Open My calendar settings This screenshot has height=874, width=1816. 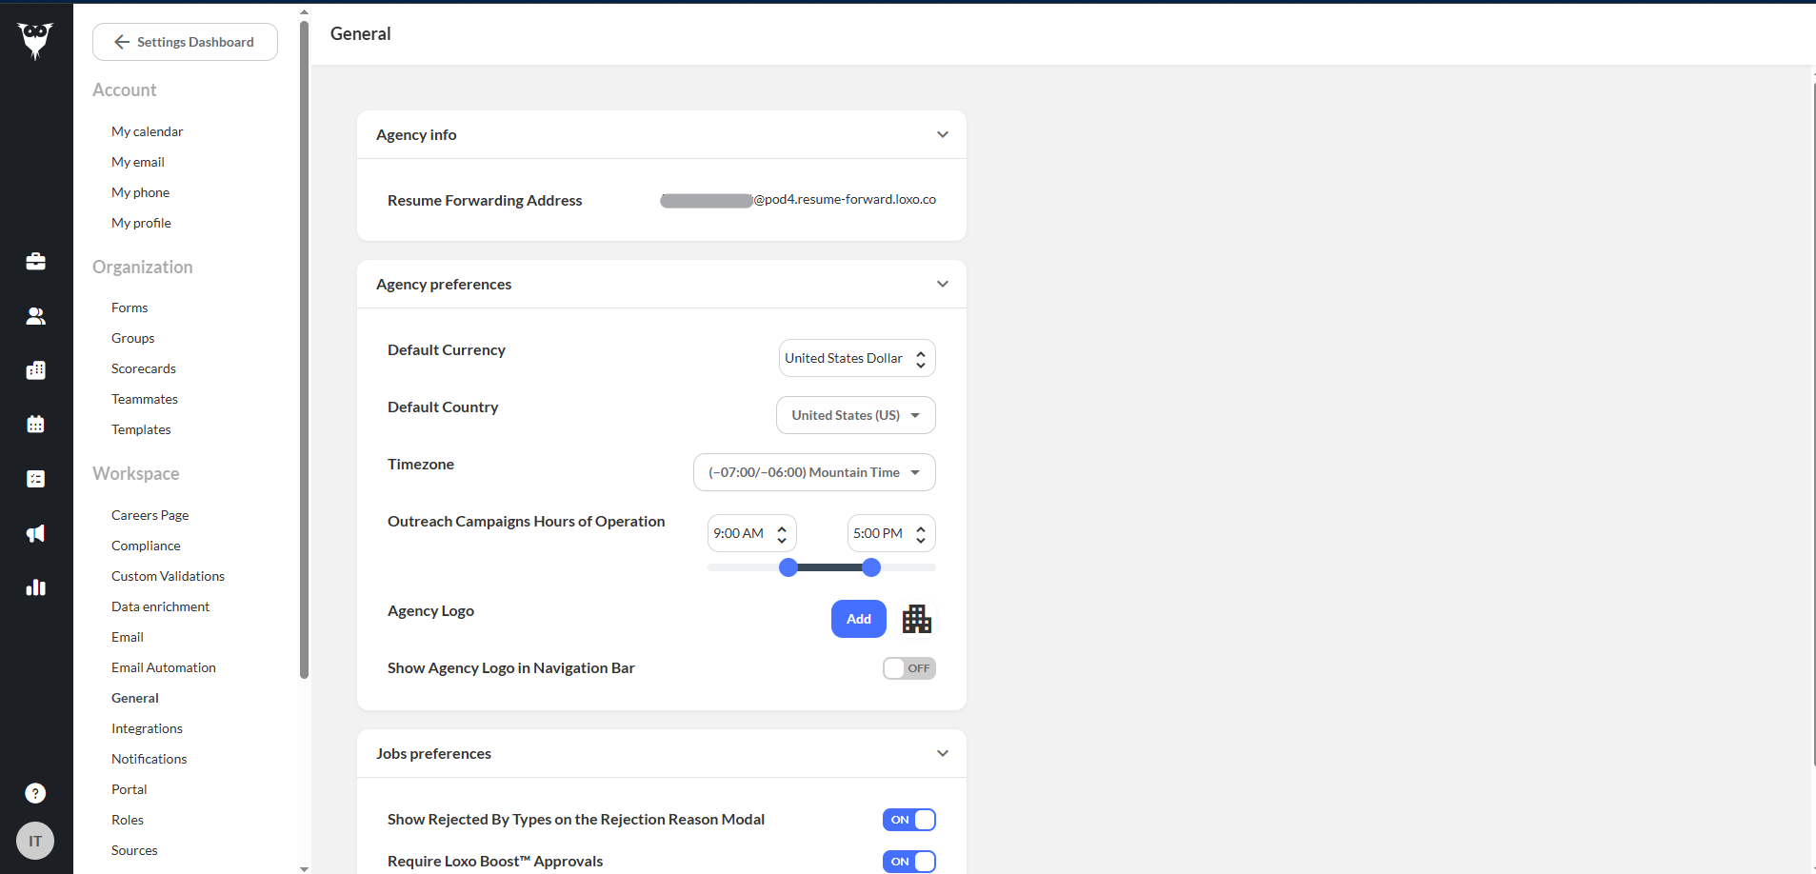coord(148,131)
